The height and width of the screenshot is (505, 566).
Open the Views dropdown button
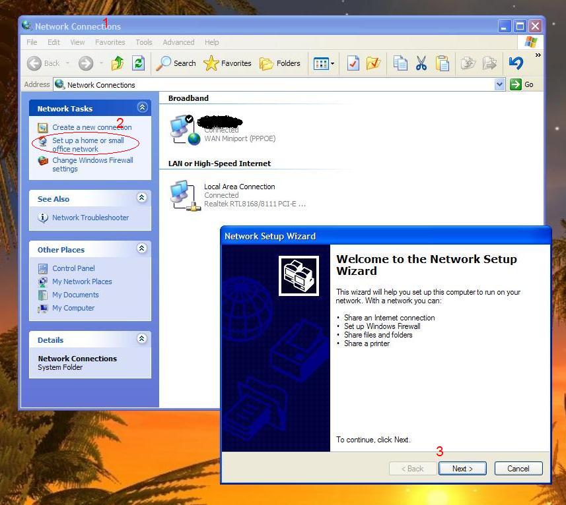coord(324,63)
